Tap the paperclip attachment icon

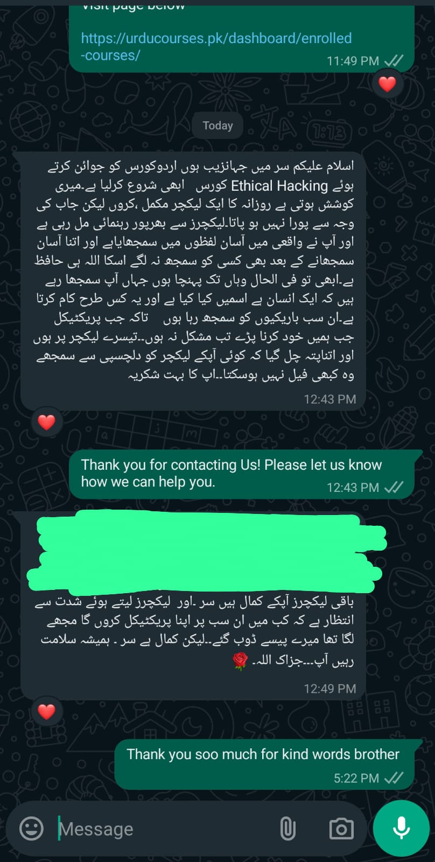[x=288, y=829]
